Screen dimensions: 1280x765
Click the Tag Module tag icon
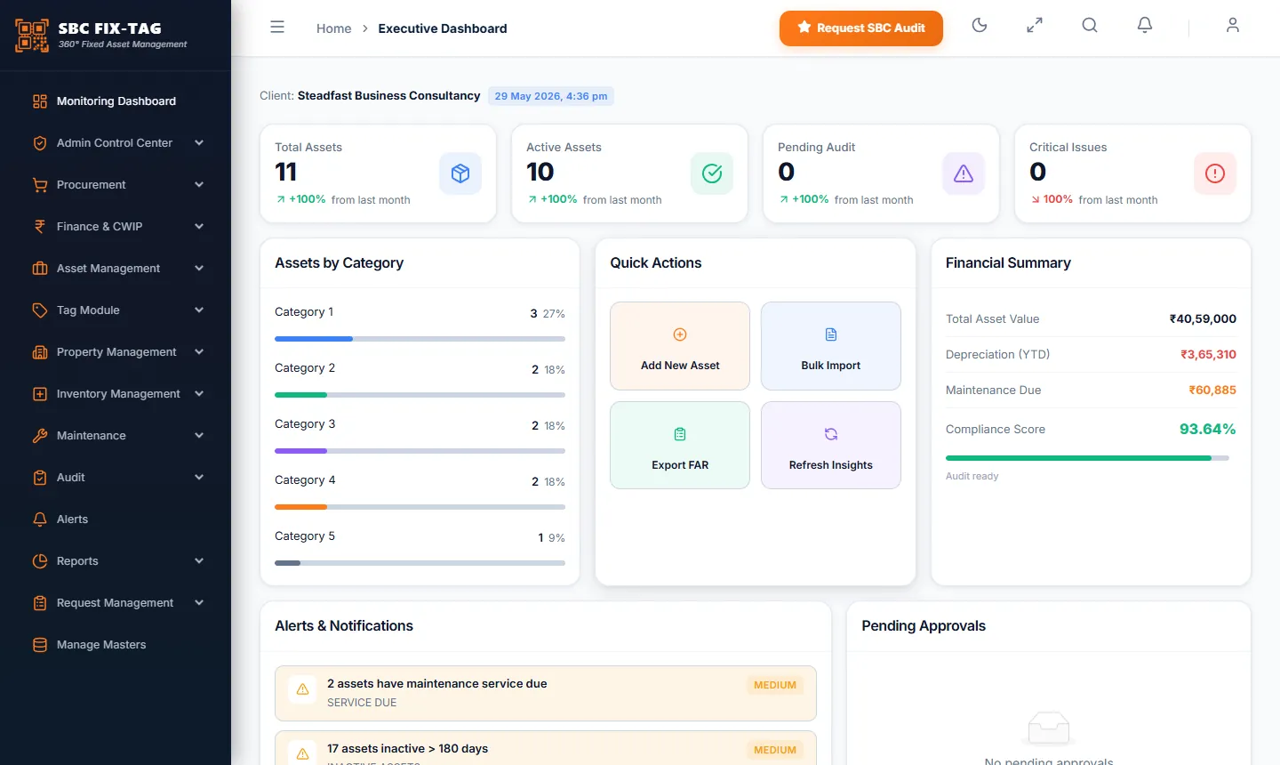(40, 310)
